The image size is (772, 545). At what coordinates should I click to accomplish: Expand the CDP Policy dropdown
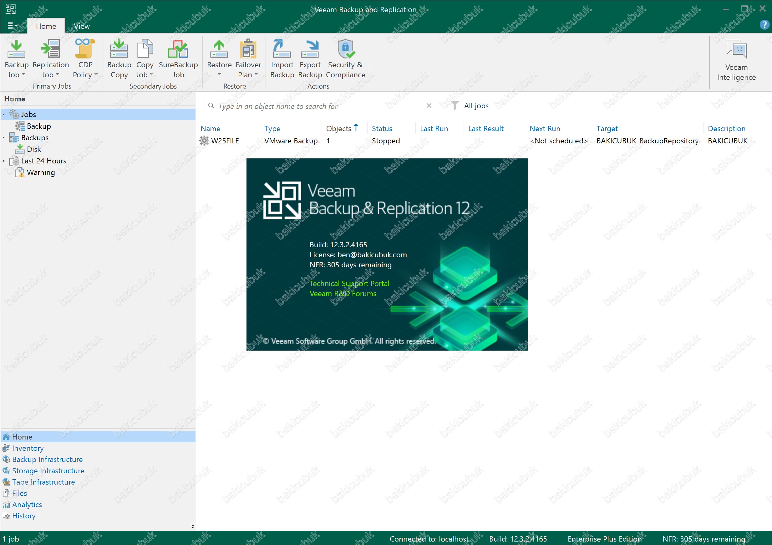click(x=96, y=75)
